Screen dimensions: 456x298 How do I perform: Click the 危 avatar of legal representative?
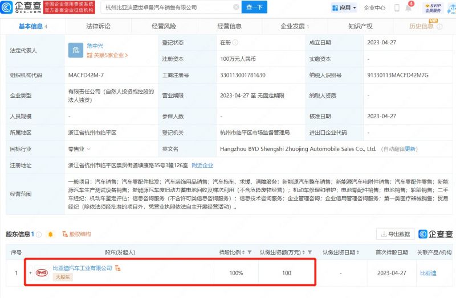(x=76, y=50)
